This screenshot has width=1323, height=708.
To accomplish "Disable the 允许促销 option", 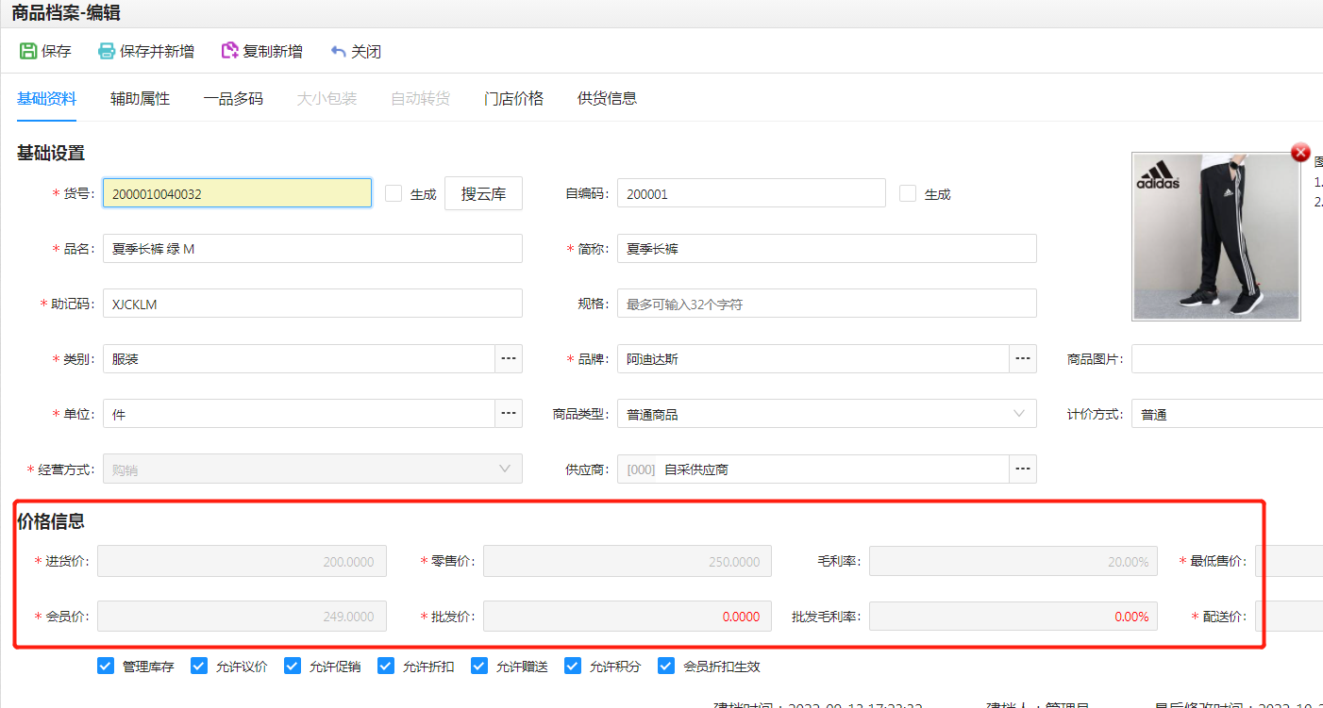I will click(x=292, y=666).
